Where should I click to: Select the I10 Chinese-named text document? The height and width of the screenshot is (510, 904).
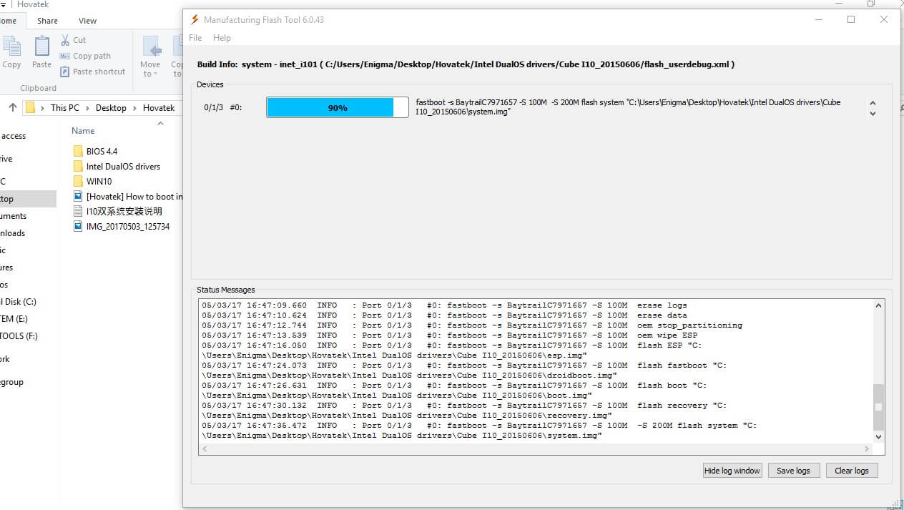coord(124,212)
